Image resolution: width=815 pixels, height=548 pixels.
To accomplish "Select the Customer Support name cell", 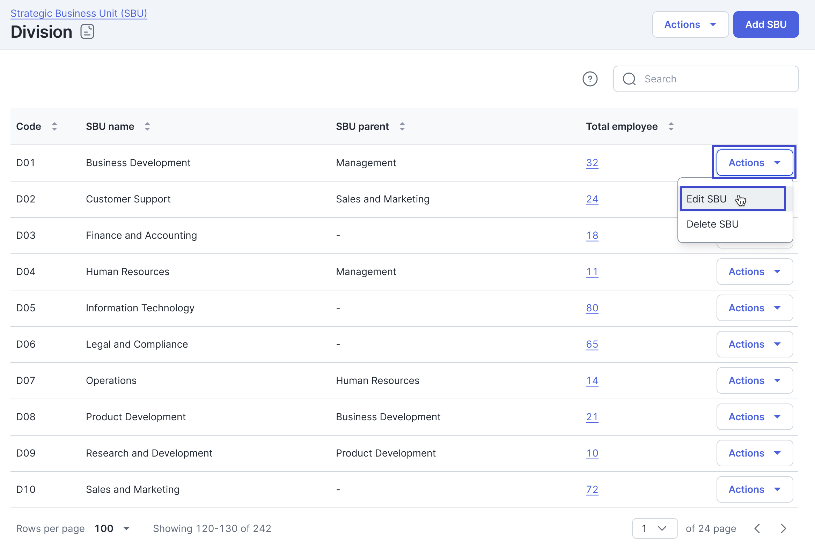I will tap(128, 199).
